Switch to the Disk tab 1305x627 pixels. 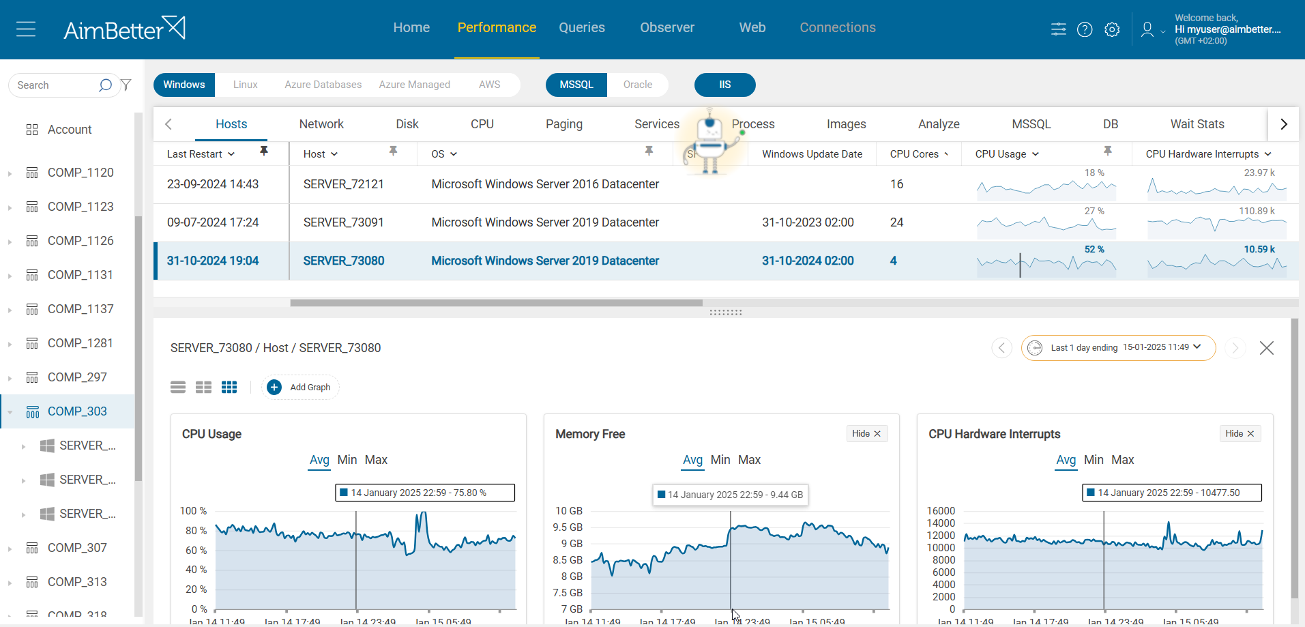[407, 124]
